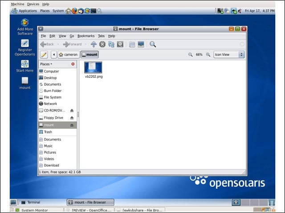Reload the current folder
The width and height of the screenshot is (285, 213).
tap(111, 44)
